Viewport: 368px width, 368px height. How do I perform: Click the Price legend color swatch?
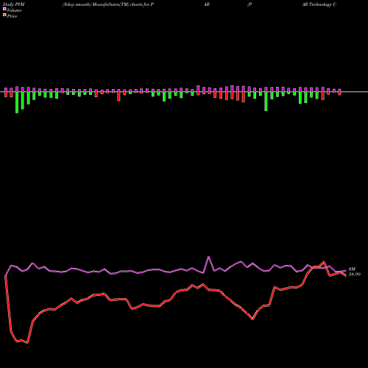tap(4, 15)
